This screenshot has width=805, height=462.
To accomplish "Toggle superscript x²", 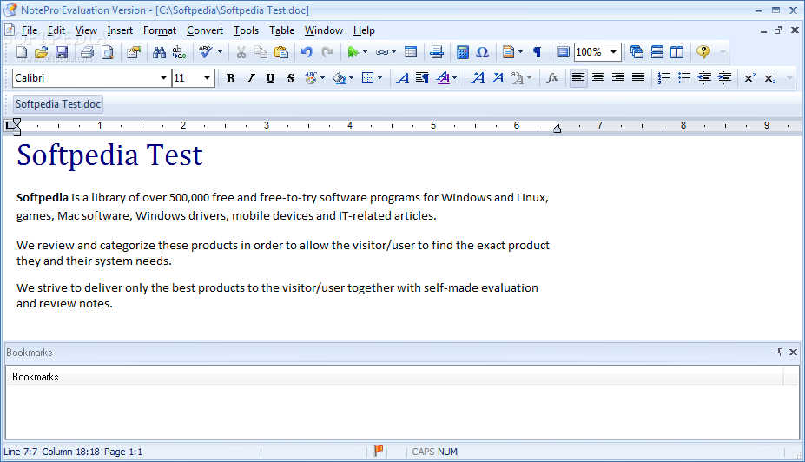I will tap(750, 78).
